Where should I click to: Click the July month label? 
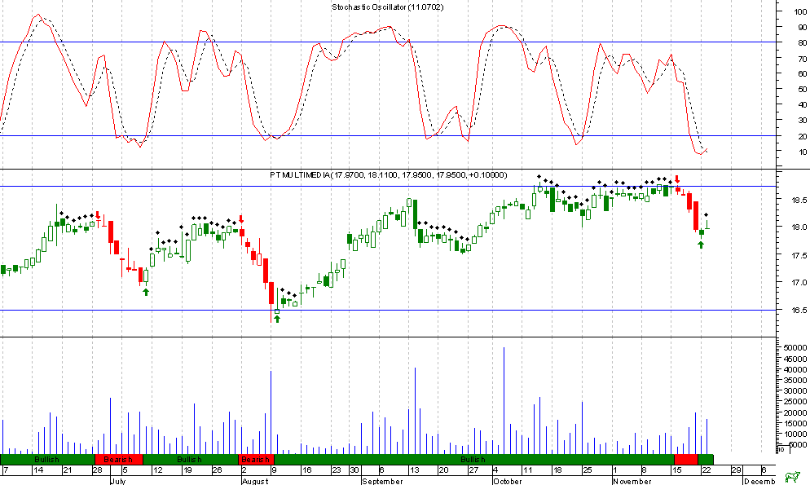pyautogui.click(x=118, y=481)
